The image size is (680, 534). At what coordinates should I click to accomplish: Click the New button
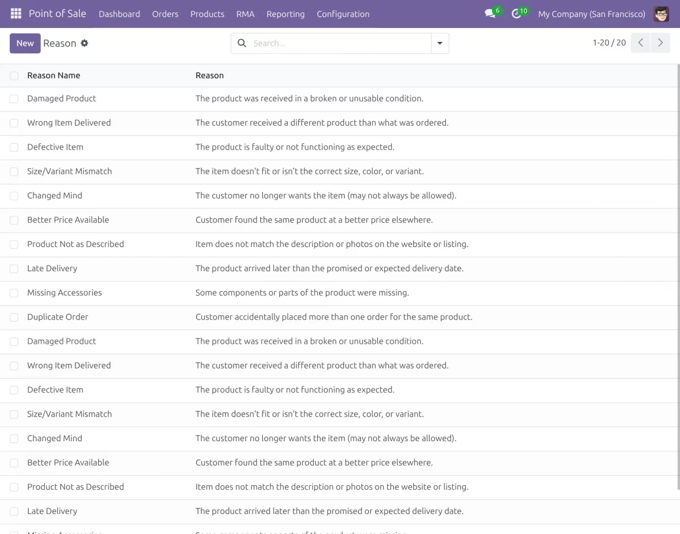pyautogui.click(x=25, y=43)
